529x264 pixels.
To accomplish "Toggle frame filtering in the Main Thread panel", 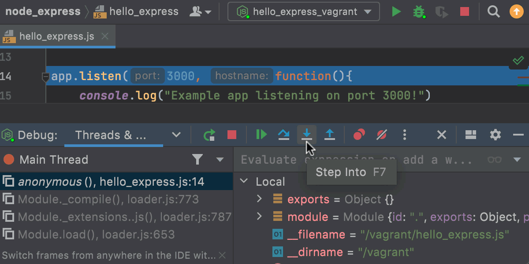I will pyautogui.click(x=197, y=160).
